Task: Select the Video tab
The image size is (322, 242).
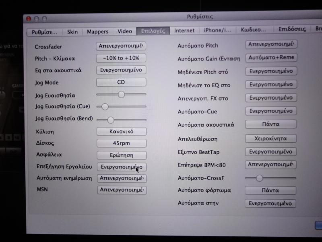Action: [124, 31]
